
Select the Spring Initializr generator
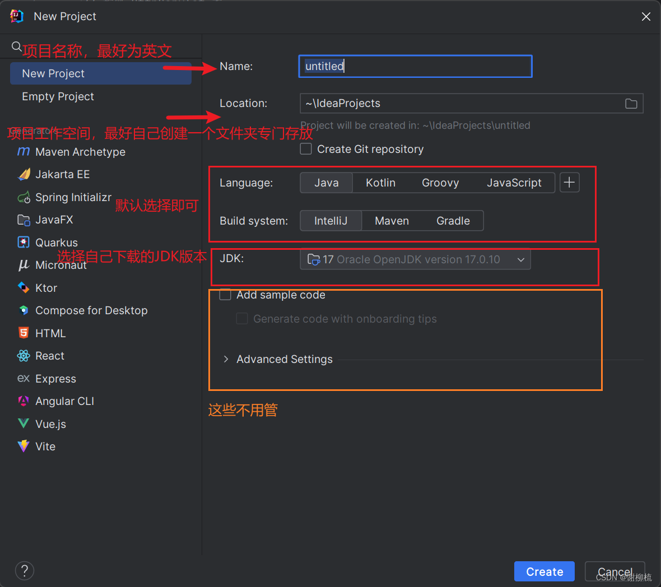coord(72,197)
